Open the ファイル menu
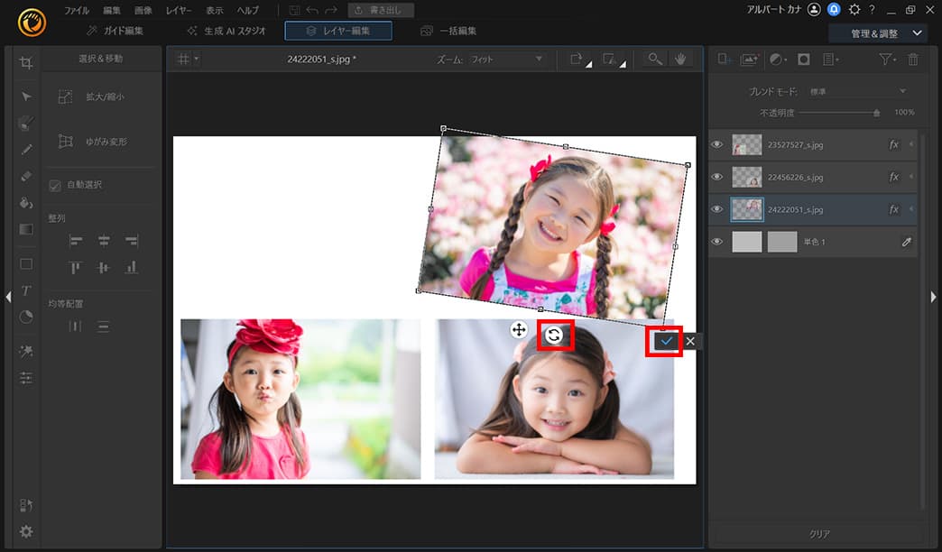 pos(77,10)
